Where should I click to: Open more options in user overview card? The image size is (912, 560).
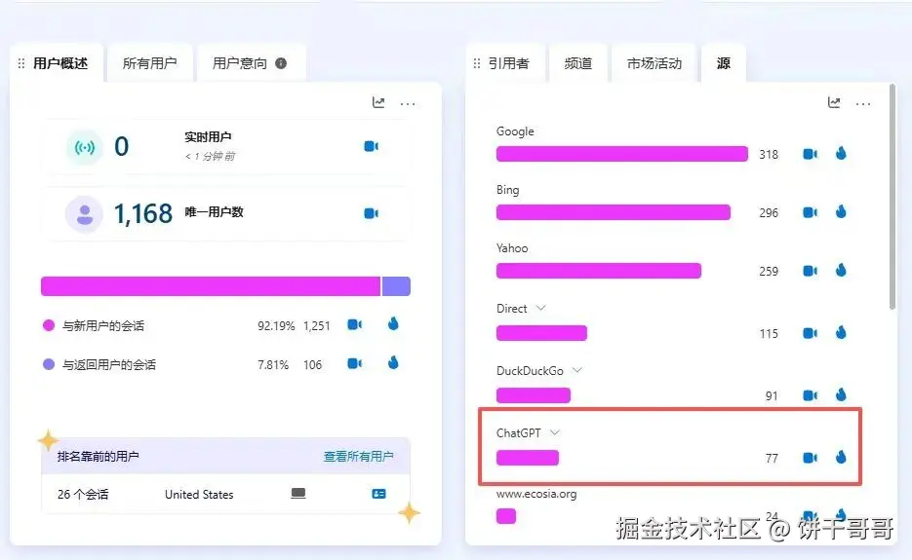(x=408, y=104)
